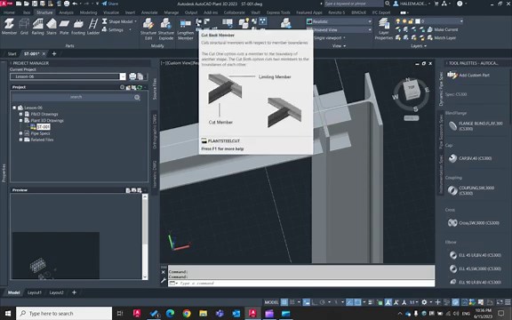Select the Footing tool
The image size is (512, 320).
(x=78, y=27)
